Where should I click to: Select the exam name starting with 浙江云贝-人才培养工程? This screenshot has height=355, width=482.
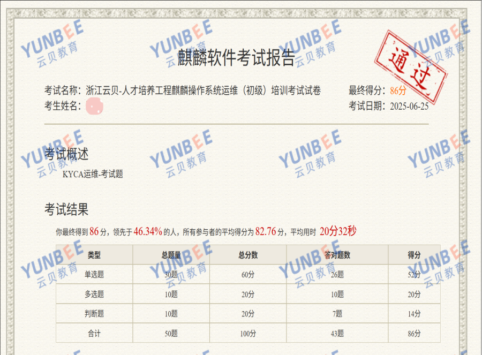point(203,90)
